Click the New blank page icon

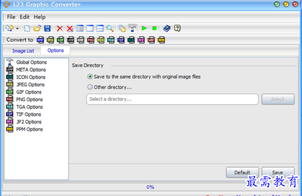tap(27, 28)
